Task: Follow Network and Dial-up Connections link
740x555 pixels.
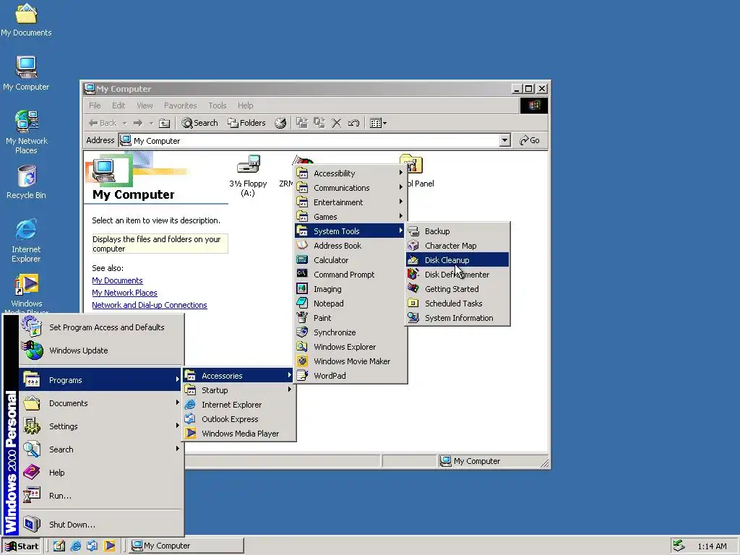Action: coord(150,305)
